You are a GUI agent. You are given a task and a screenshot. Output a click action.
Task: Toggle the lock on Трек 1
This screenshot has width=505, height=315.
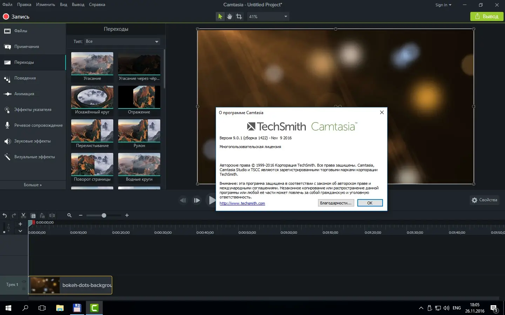coord(24,289)
